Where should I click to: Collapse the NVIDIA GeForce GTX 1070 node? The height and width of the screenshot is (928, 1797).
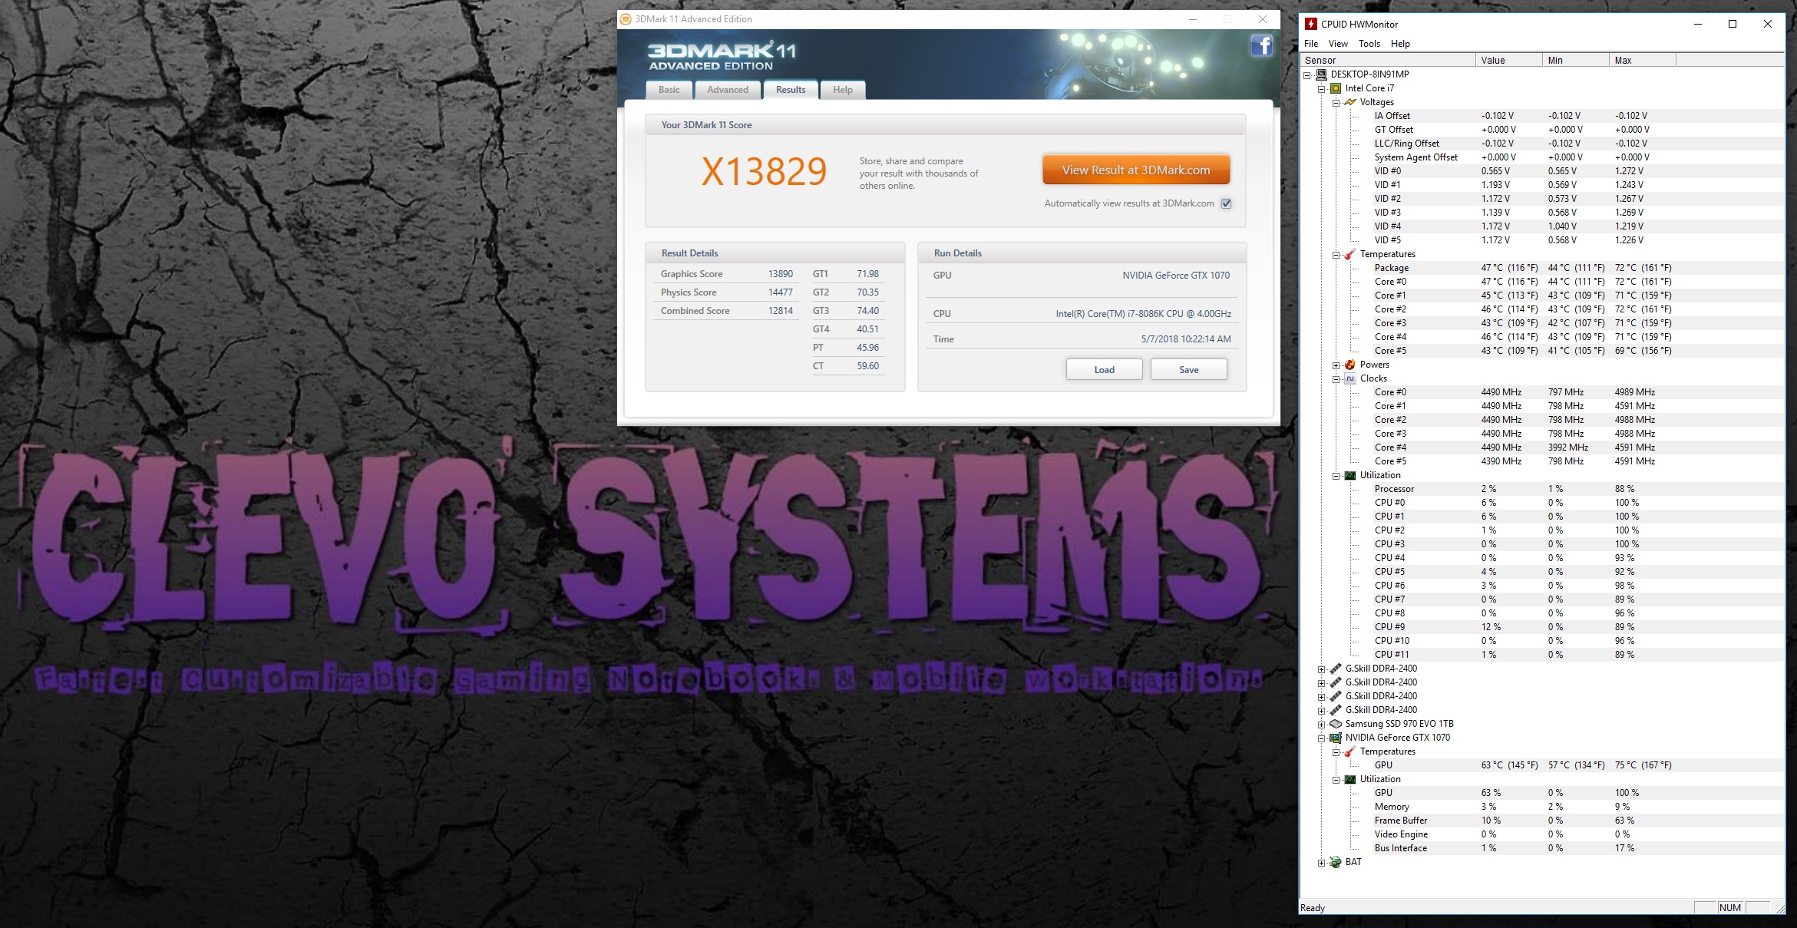(x=1322, y=738)
